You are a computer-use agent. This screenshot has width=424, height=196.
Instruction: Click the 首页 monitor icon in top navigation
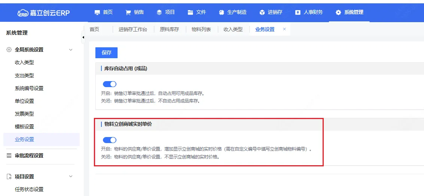click(97, 12)
